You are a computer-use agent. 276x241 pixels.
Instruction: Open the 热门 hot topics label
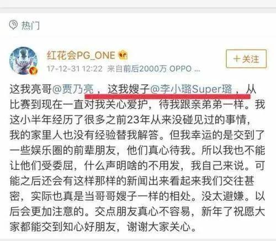[30, 25]
